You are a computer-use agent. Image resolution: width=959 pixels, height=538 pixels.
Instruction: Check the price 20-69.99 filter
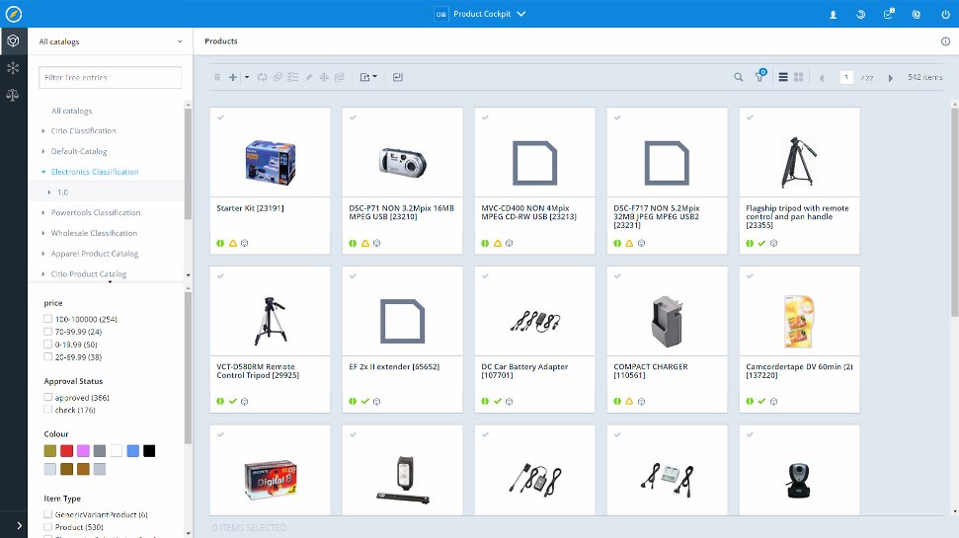pyautogui.click(x=47, y=357)
